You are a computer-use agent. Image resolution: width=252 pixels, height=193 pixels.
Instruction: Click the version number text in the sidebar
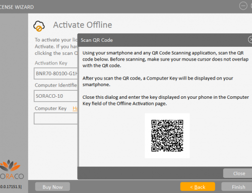tap(11, 186)
